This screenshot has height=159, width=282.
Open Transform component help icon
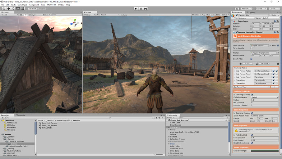(275, 21)
